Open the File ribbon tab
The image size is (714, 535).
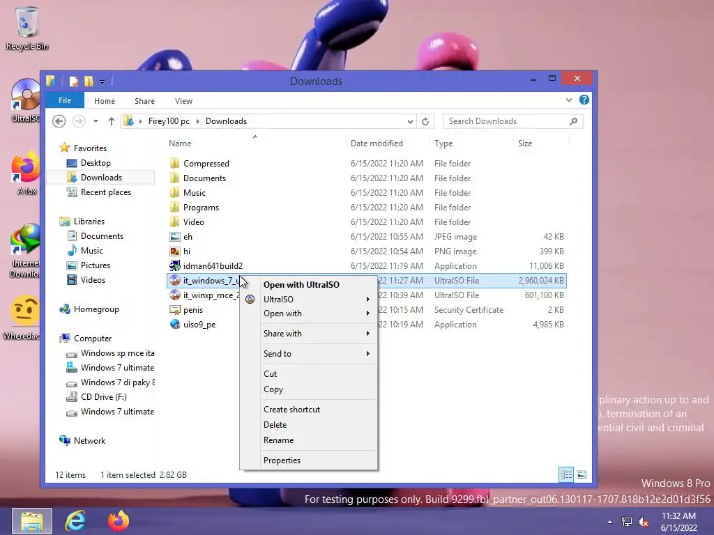pyautogui.click(x=65, y=100)
